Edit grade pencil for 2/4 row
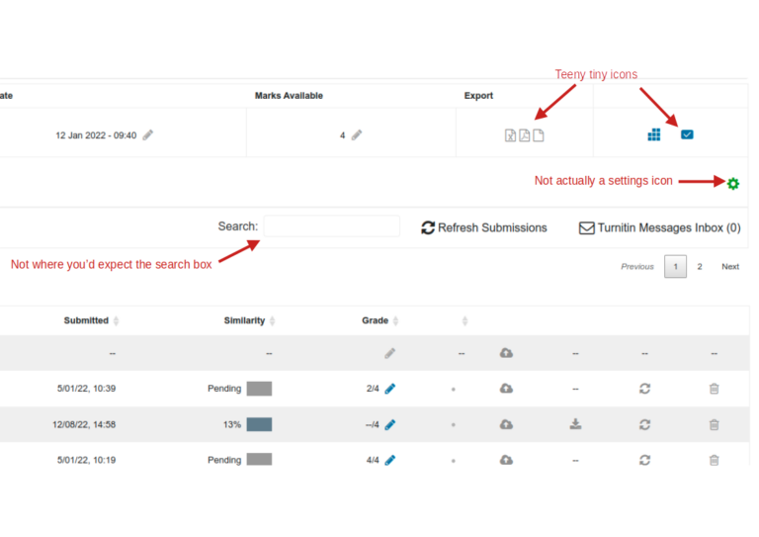Screen dimensions: 759x537 click(x=390, y=389)
